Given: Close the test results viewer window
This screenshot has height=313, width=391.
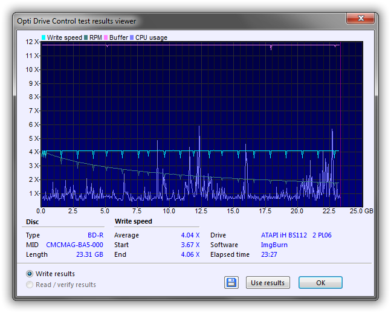Looking at the screenshot, I should point(361,18).
